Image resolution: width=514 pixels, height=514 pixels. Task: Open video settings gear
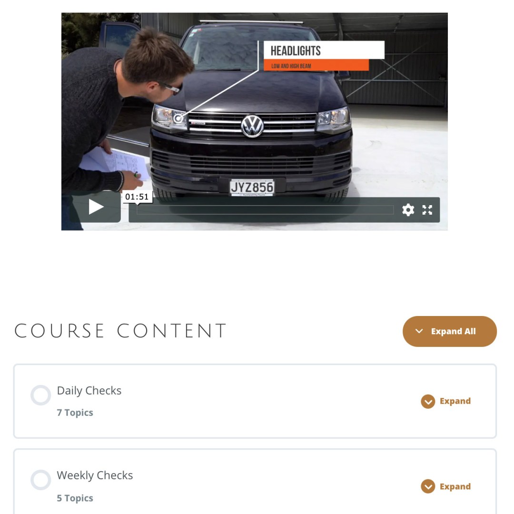click(x=408, y=210)
